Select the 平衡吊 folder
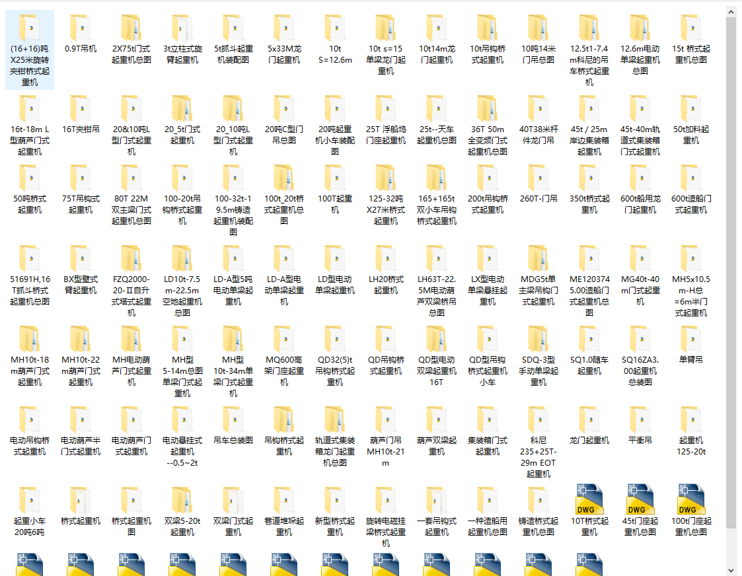This screenshot has width=742, height=576. pos(640,426)
